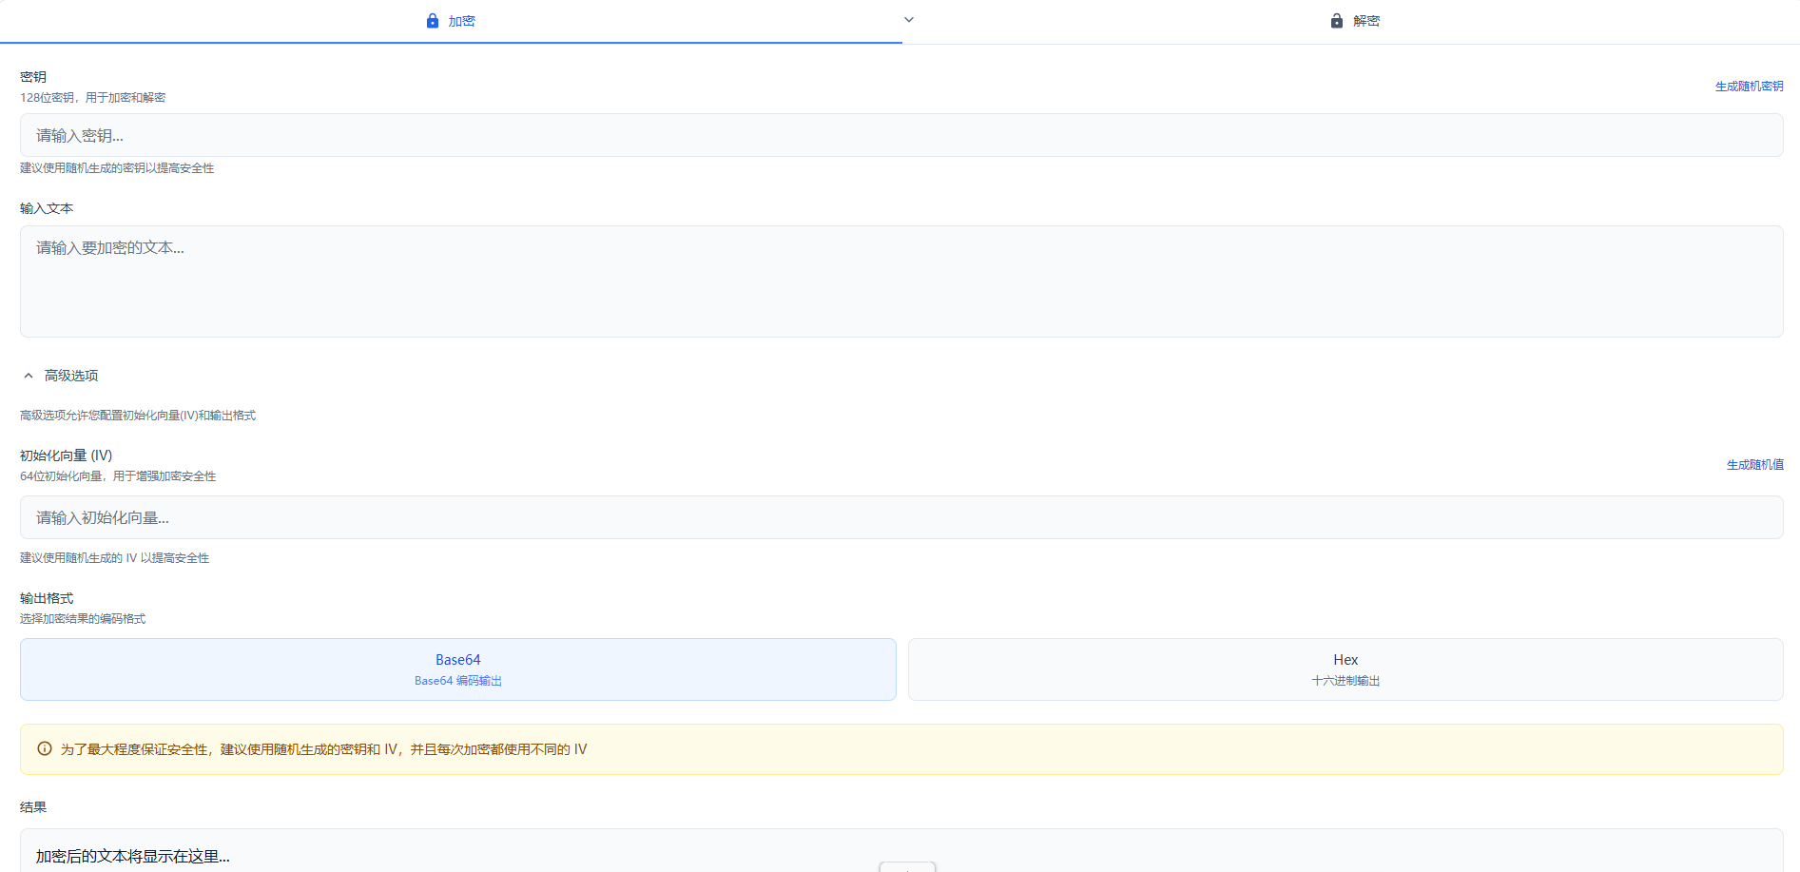Image resolution: width=1800 pixels, height=872 pixels.
Task: Click the 输出格式 section label
Action: 47,598
